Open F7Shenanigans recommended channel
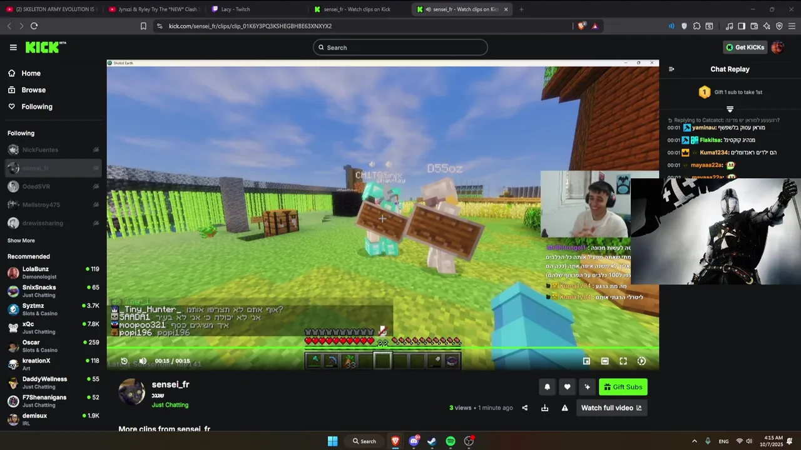This screenshot has height=450, width=801. [x=53, y=401]
